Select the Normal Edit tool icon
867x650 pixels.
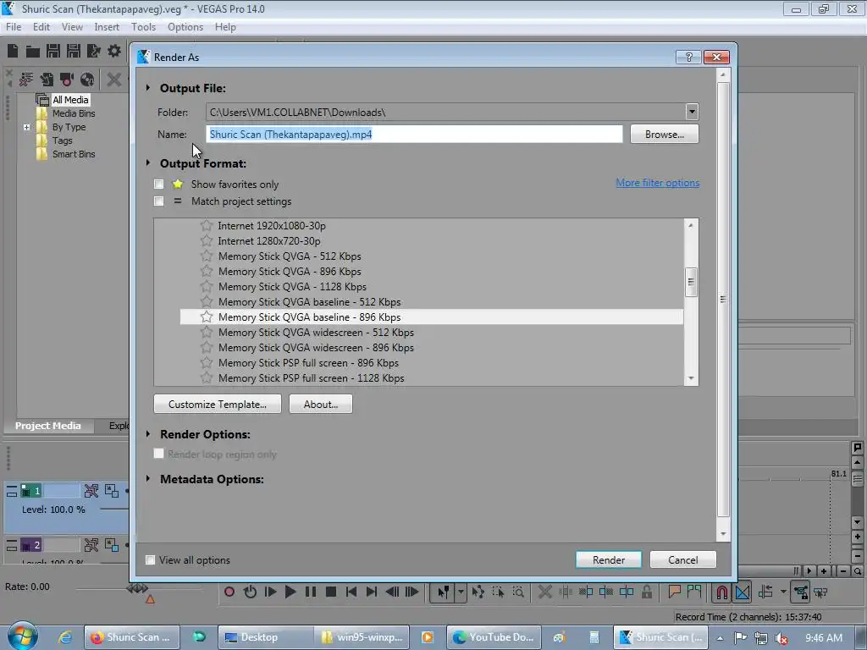tap(443, 592)
